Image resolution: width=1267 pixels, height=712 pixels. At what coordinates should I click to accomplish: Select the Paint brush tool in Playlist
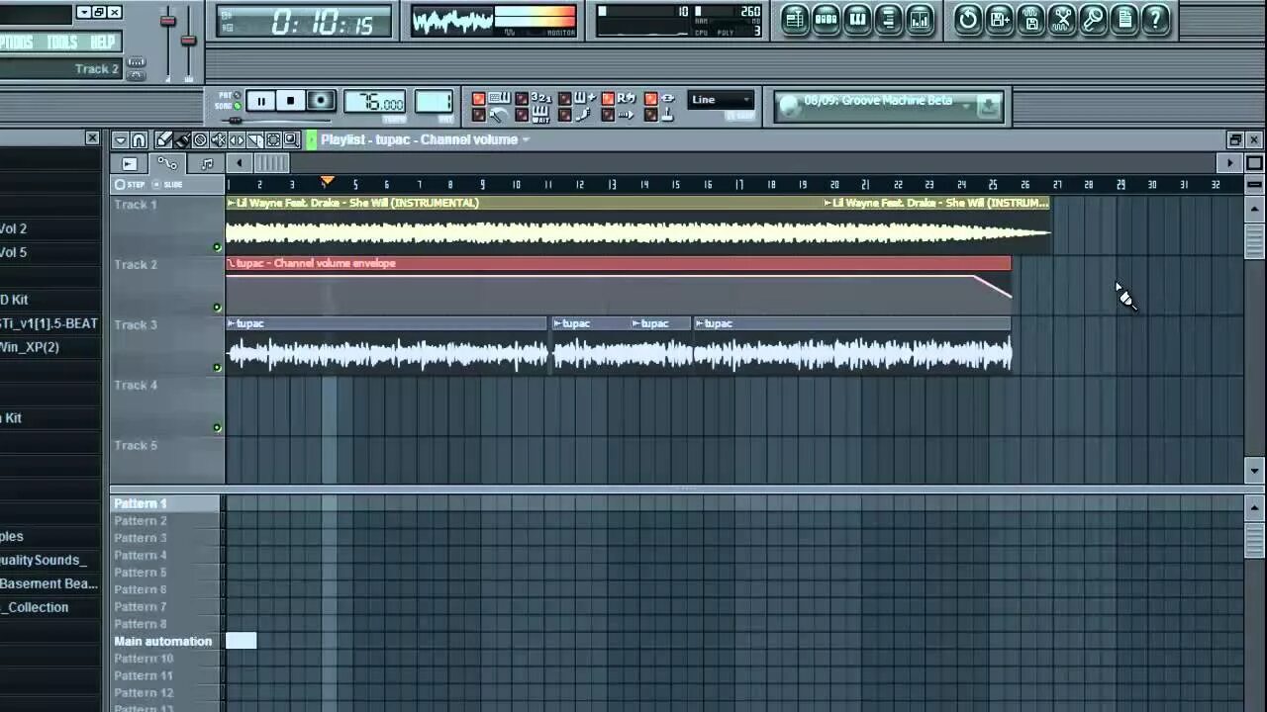pos(182,139)
